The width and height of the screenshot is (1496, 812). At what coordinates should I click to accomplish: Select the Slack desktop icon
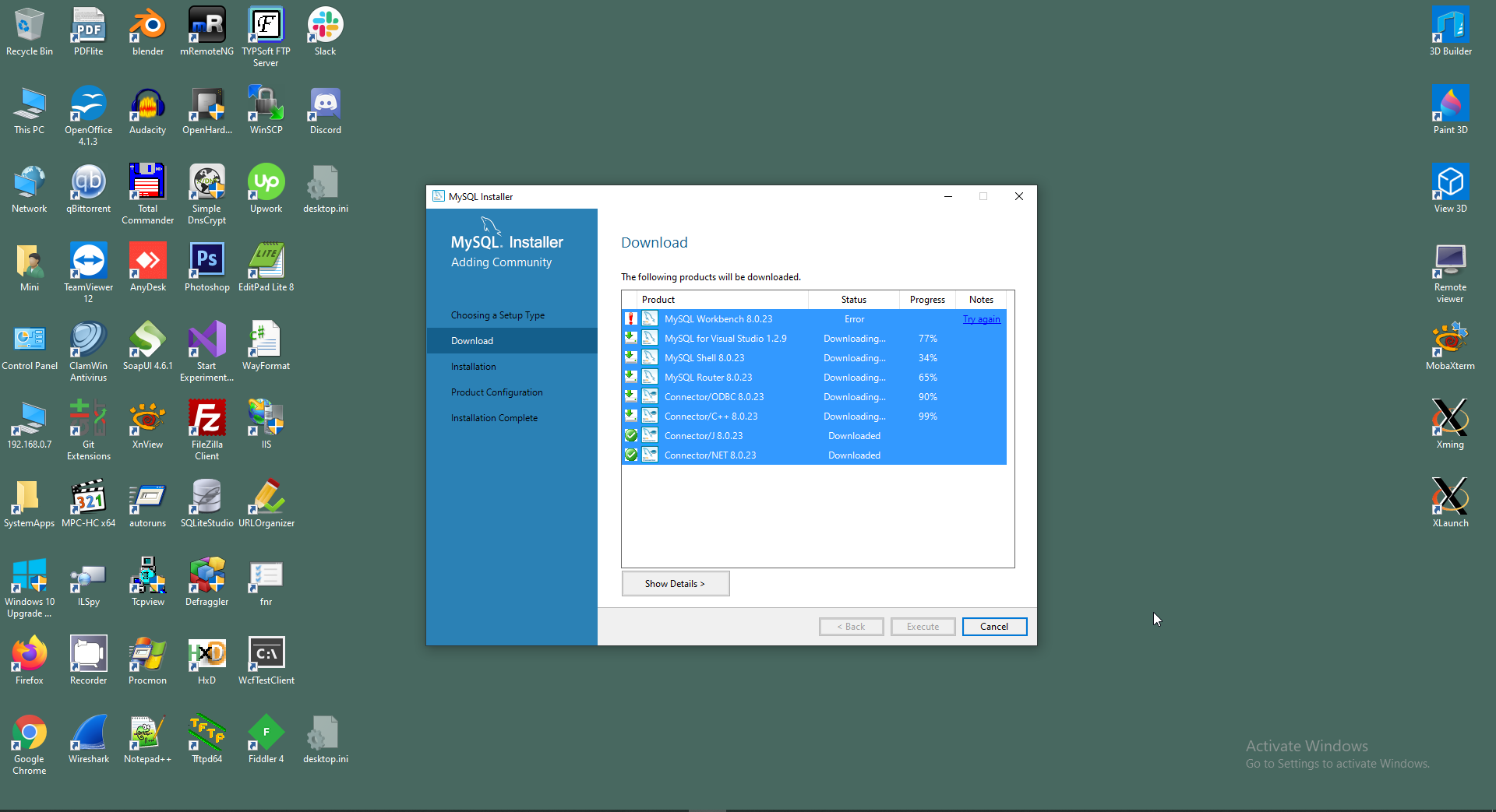click(326, 32)
